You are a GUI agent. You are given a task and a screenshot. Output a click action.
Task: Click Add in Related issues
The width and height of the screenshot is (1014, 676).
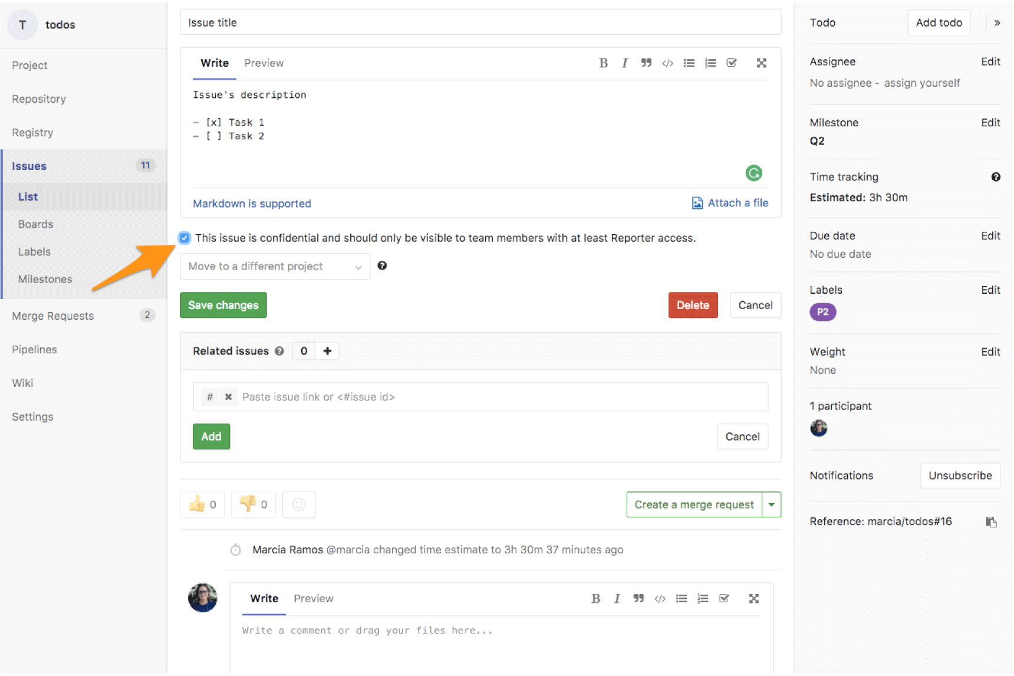(211, 437)
